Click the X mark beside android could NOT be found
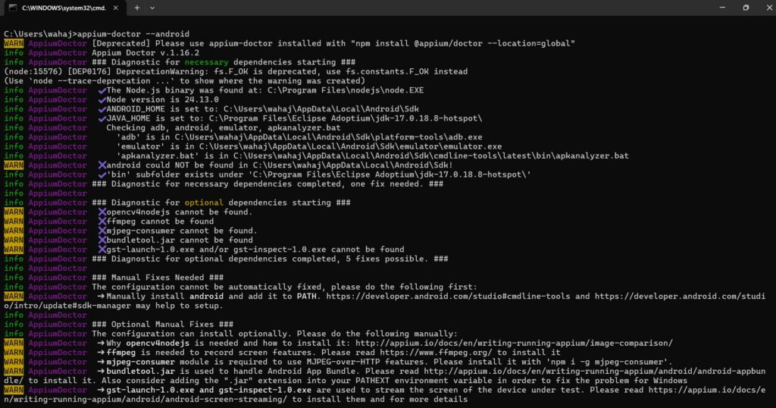776x408 pixels. pyautogui.click(x=102, y=165)
